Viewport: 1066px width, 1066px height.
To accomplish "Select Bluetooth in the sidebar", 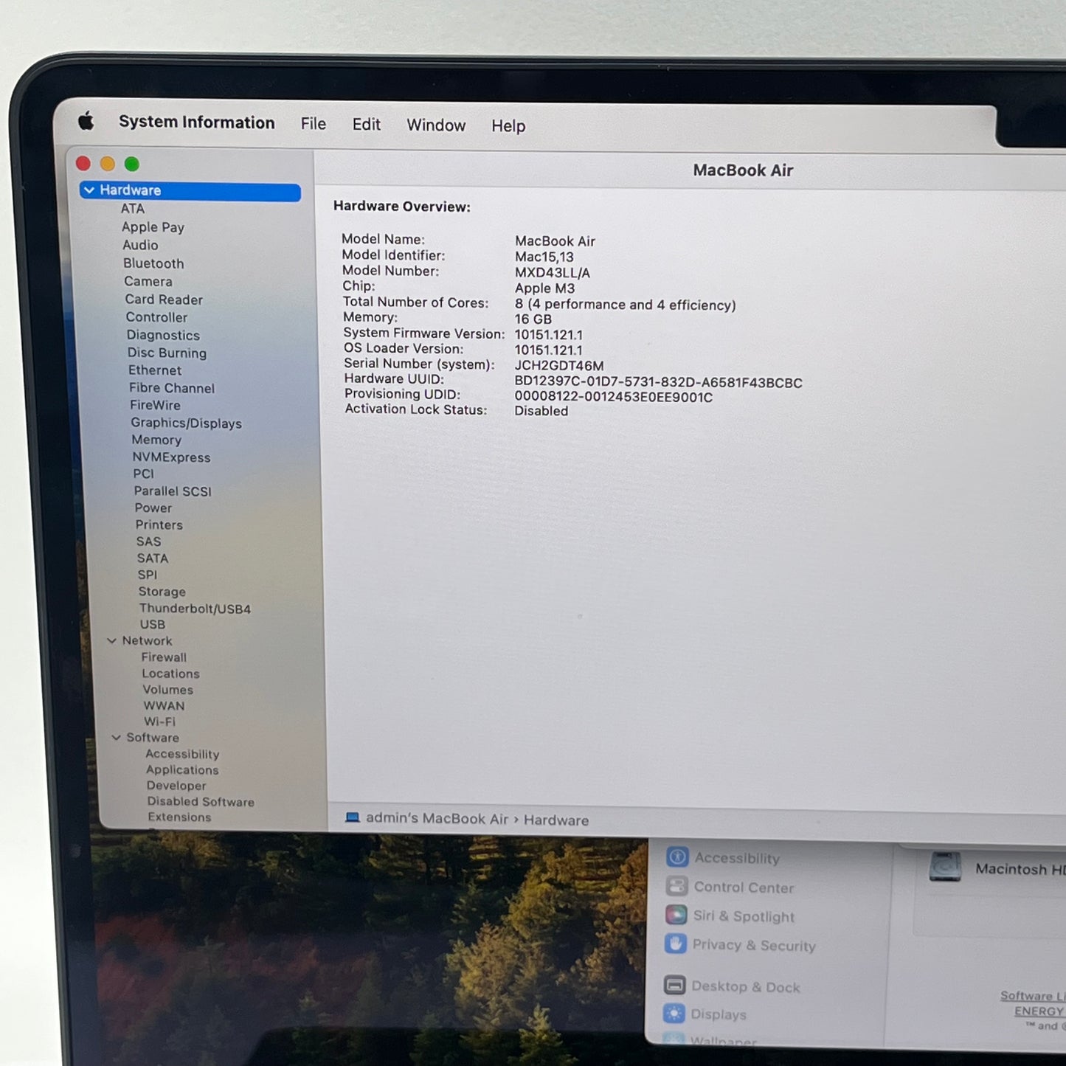I will (153, 263).
